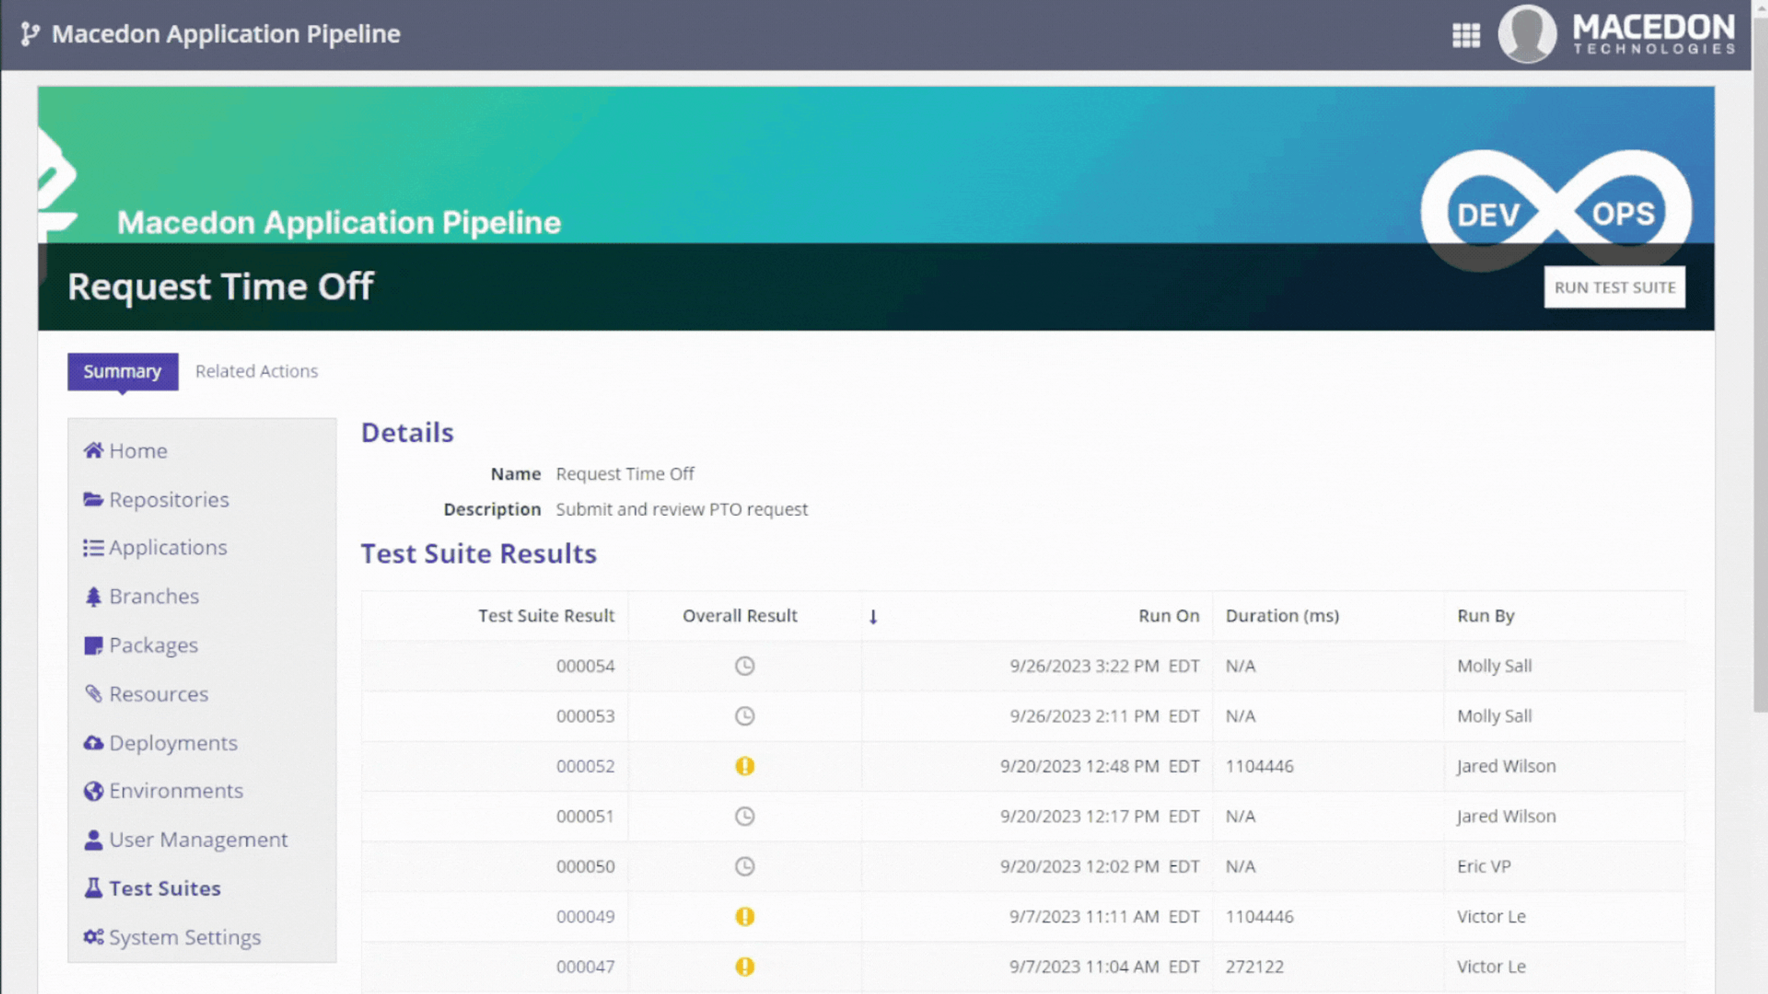Viewport: 1768px width, 994px height.
Task: Sort by Run On column header
Action: pos(1169,616)
